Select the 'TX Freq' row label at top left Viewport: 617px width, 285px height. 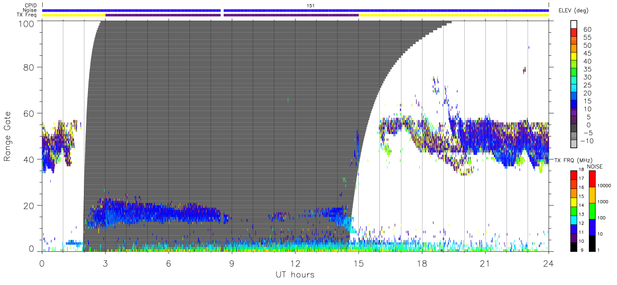click(28, 15)
